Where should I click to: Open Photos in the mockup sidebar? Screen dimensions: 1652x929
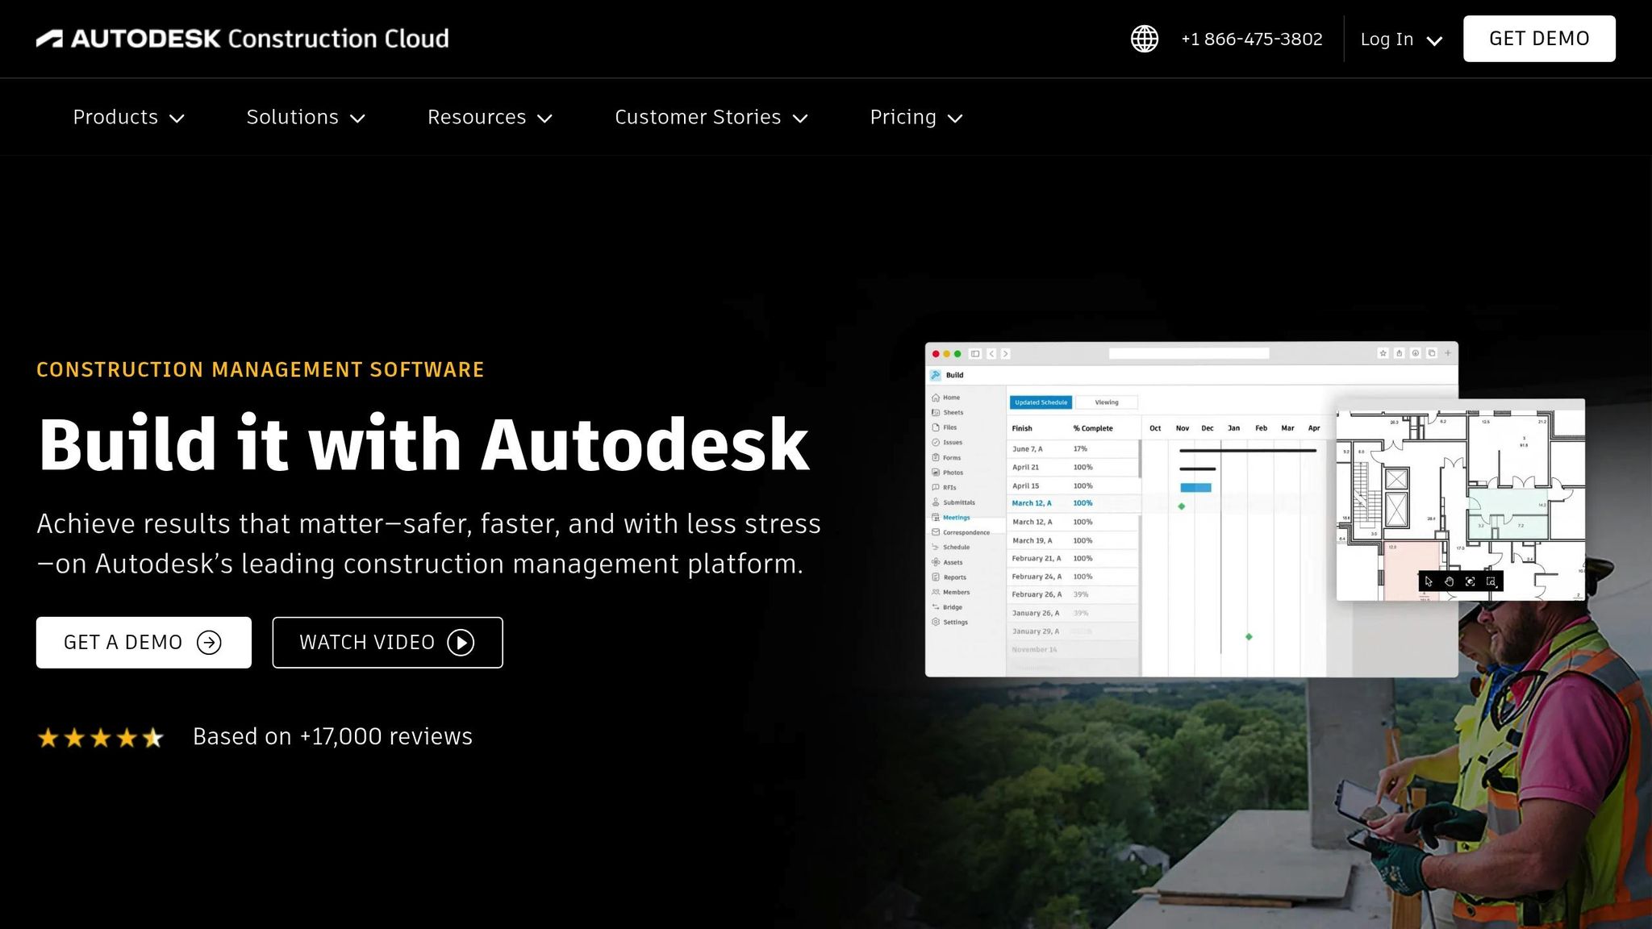(947, 473)
